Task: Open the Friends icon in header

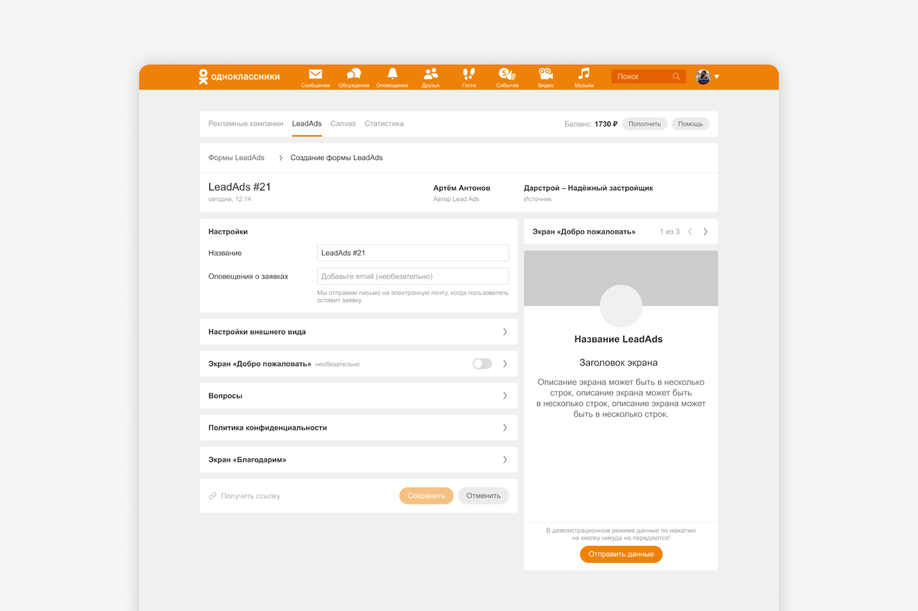Action: 430,75
